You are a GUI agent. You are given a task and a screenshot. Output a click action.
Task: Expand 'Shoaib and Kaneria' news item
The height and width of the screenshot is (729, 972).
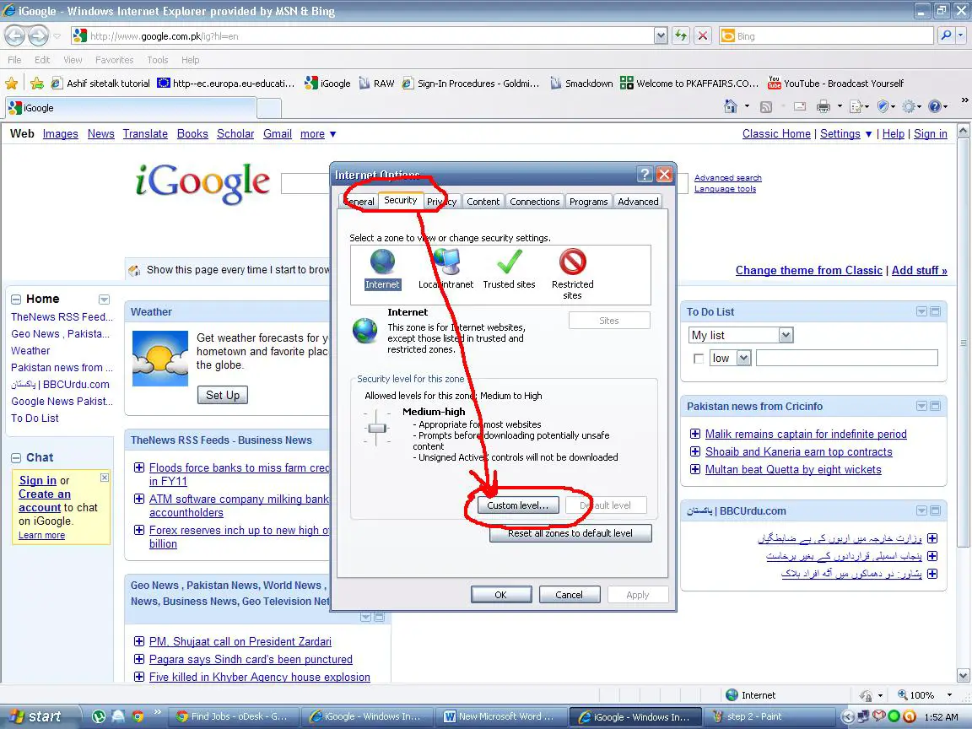pyautogui.click(x=695, y=451)
